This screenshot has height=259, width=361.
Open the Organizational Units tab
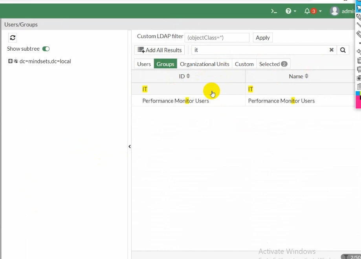click(204, 64)
